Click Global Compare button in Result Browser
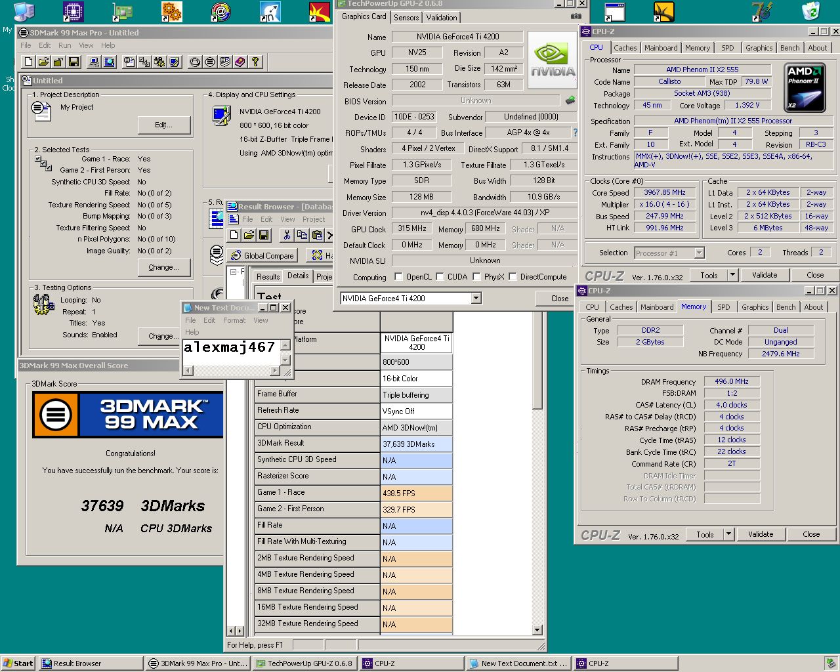This screenshot has width=840, height=672. click(x=262, y=255)
